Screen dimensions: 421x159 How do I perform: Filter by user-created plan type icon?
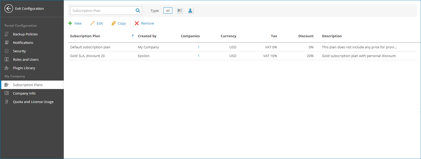coord(190,11)
